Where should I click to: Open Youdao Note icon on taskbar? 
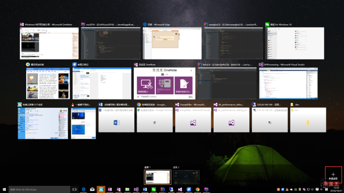[189, 190]
